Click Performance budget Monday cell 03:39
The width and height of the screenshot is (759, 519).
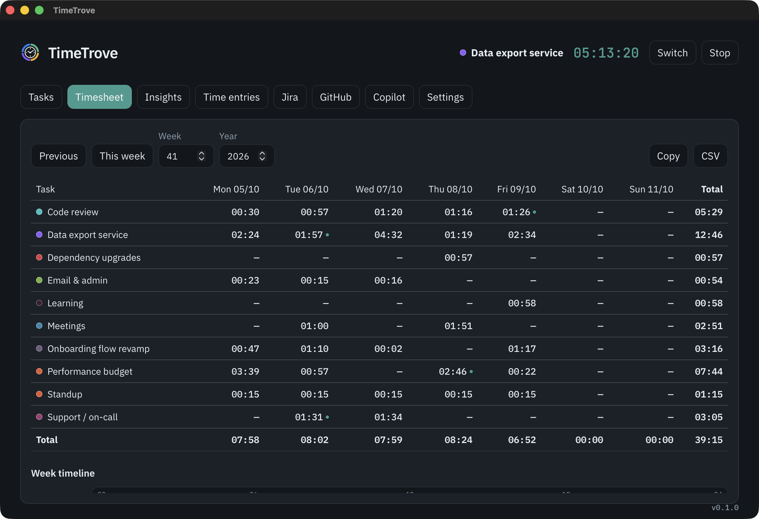(x=245, y=372)
